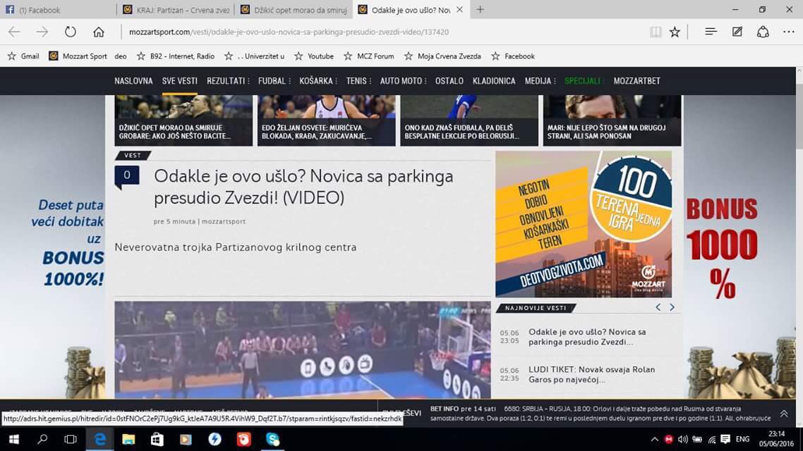803x451 pixels.
Task: Switch to the Facebook tab
Action: tap(57, 10)
